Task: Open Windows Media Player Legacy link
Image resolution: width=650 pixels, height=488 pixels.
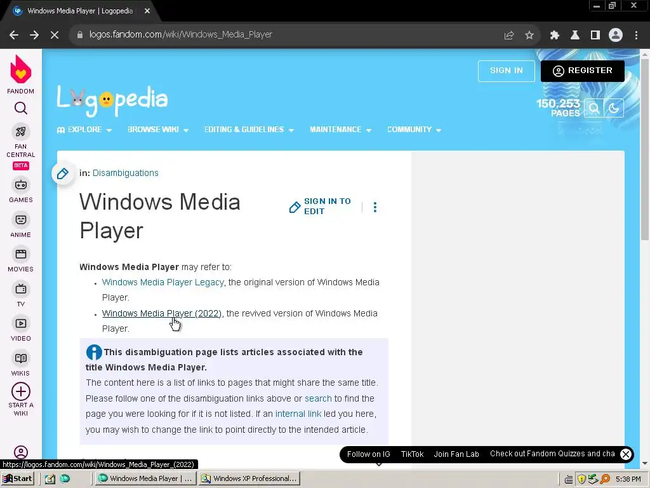Action: tap(163, 283)
